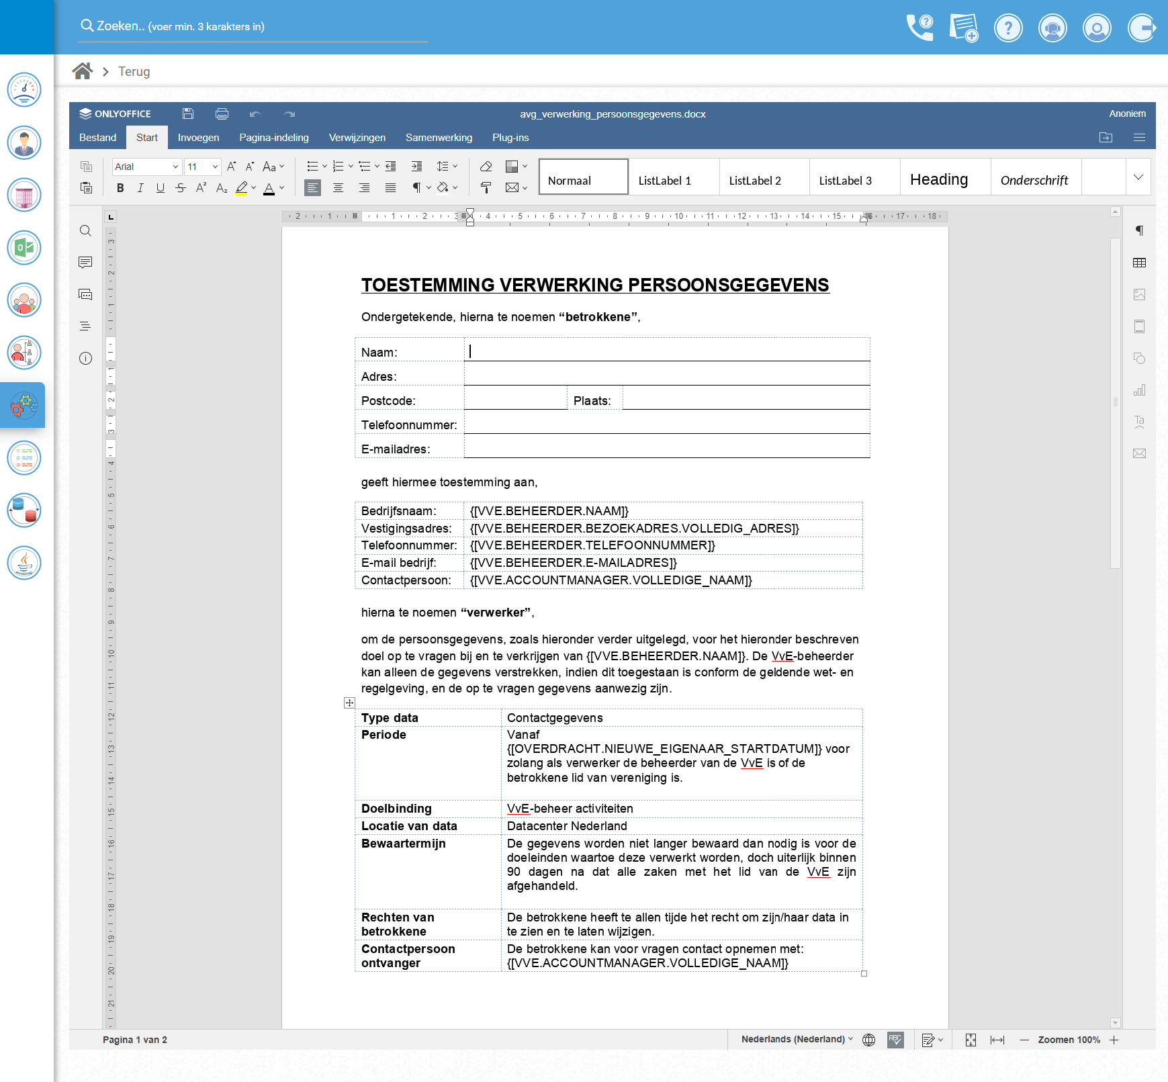1168x1082 pixels.
Task: Toggle bold formatting
Action: (x=120, y=188)
